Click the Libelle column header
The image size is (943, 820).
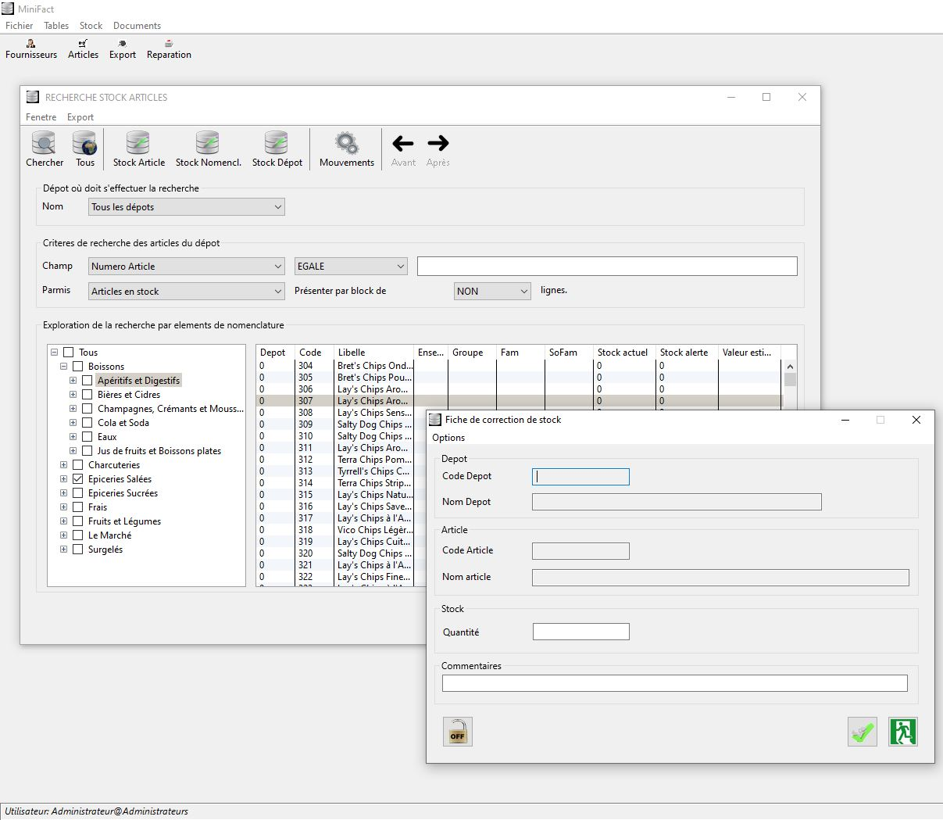(373, 353)
